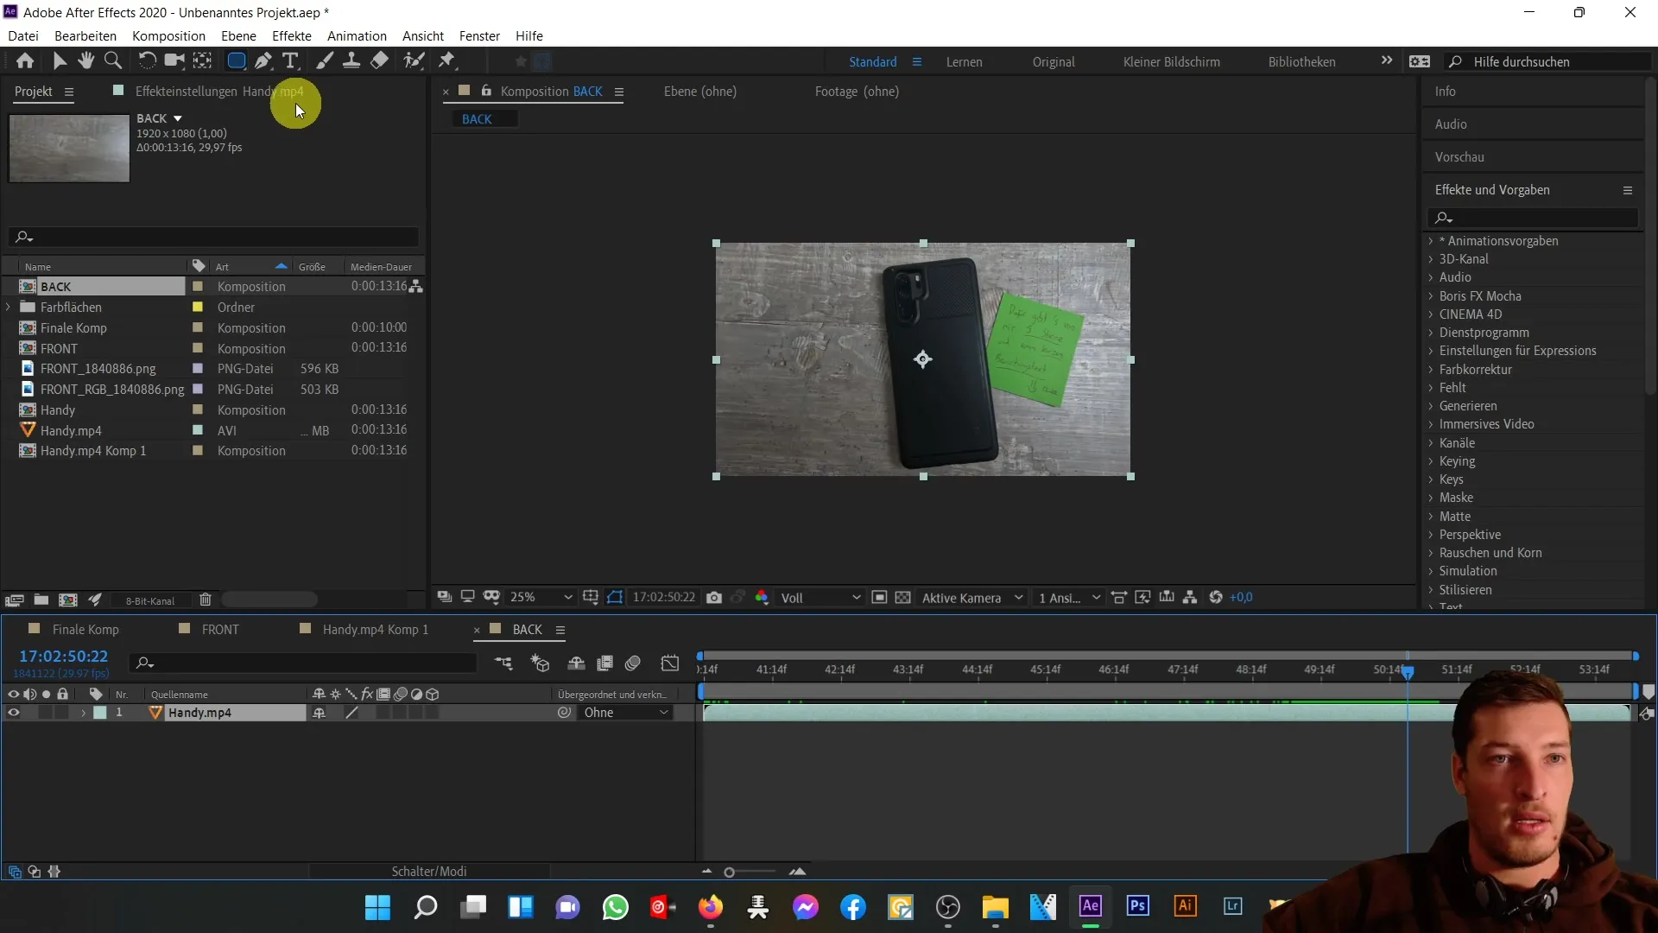
Task: Select the Effekte menu item
Action: (292, 35)
